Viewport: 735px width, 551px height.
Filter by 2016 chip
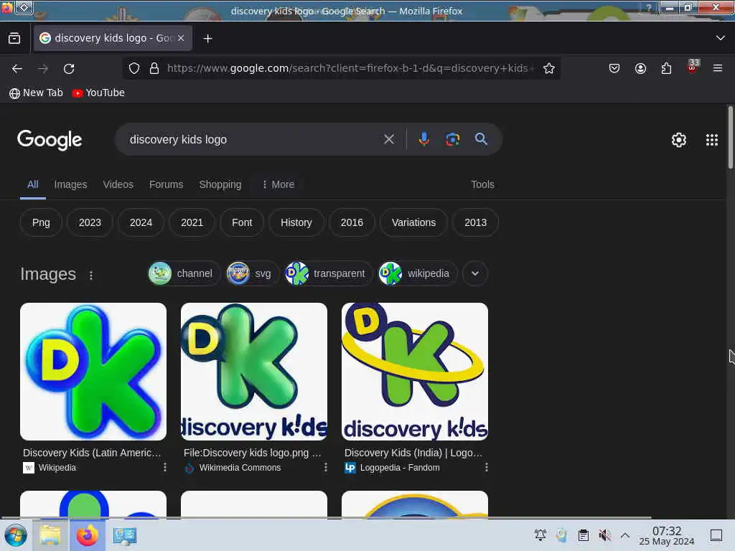(x=352, y=222)
